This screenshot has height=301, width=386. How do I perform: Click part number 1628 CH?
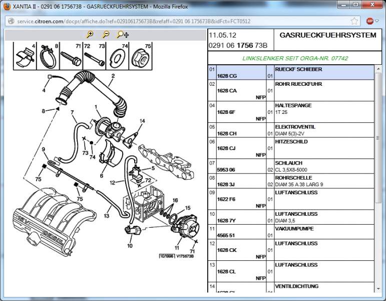tap(227, 133)
